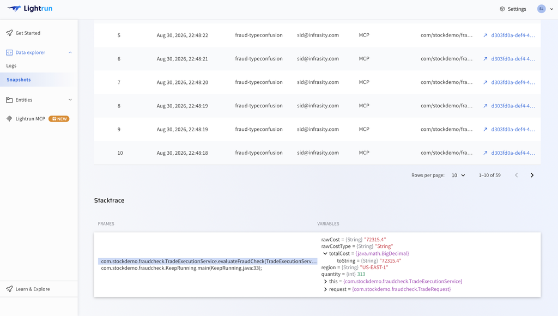Collapse the Data explorer section chevron
The image size is (558, 316).
70,52
